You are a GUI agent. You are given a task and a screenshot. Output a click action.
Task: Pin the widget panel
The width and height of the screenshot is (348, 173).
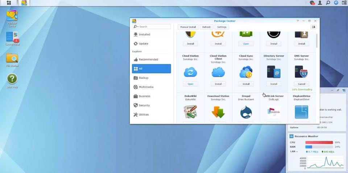coord(338,90)
